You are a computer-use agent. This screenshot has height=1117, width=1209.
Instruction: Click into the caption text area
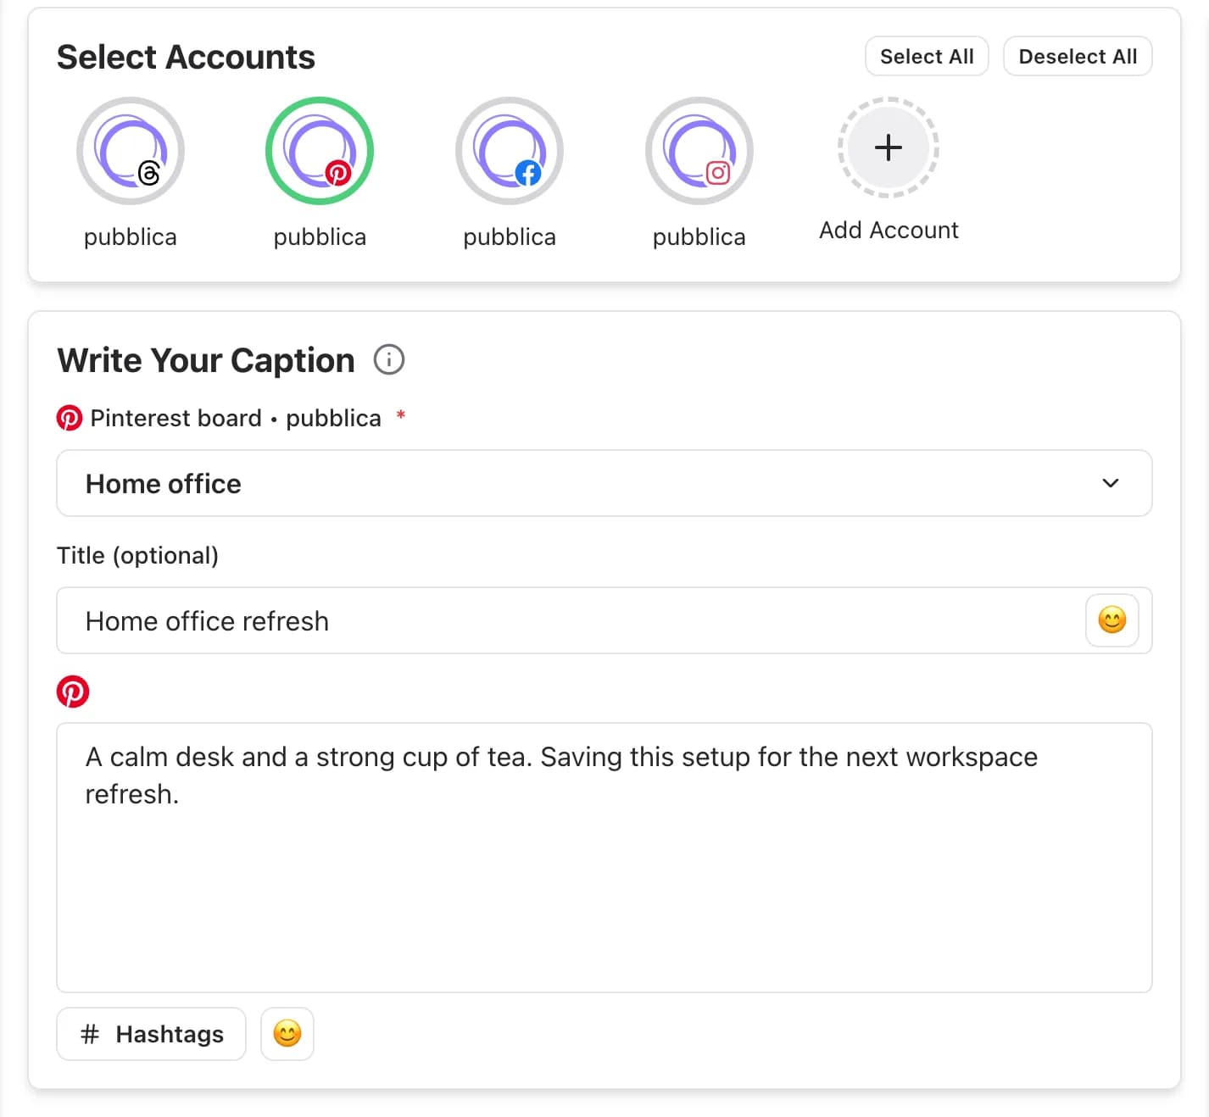(x=604, y=858)
